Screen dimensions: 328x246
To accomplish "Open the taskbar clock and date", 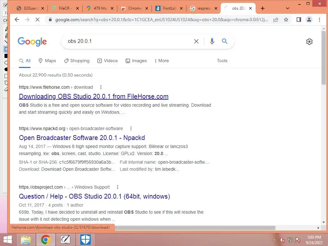I will coord(314,240).
